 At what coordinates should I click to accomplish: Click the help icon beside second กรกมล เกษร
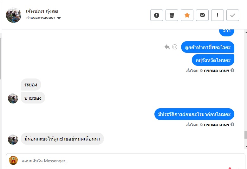[x=232, y=125]
